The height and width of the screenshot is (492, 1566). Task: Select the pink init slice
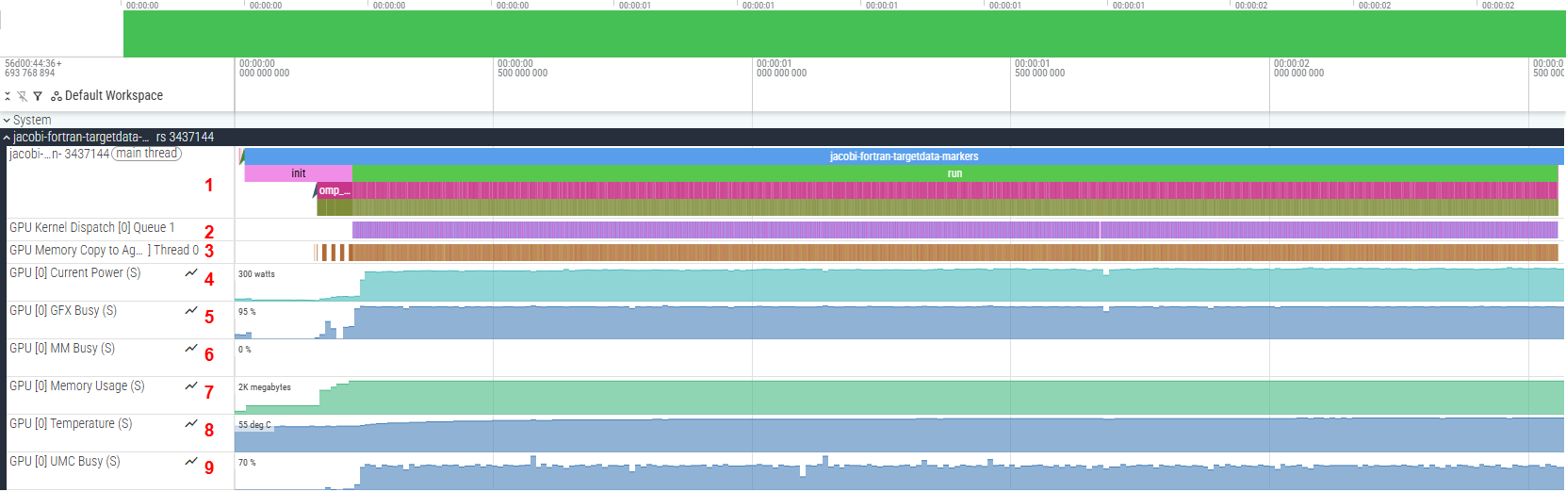(x=298, y=173)
